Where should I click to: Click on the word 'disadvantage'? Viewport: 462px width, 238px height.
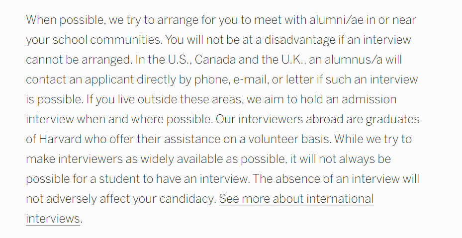click(300, 40)
